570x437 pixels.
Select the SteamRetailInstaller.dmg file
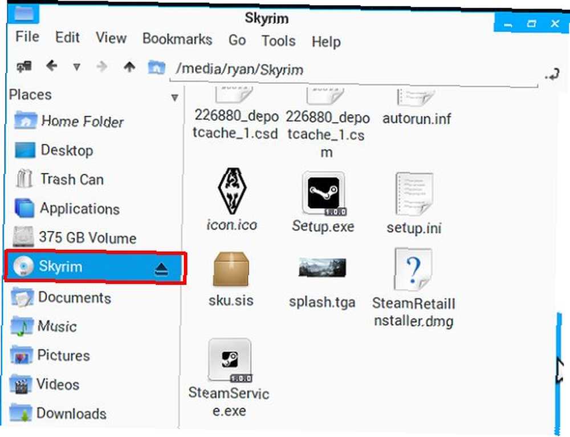(413, 288)
